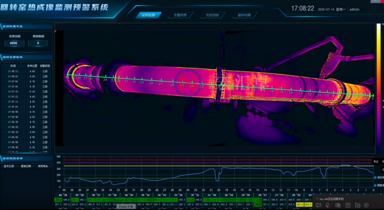This screenshot has height=210, width=384.
Task: Switch to the 实时监测 tab
Action: tap(148, 15)
